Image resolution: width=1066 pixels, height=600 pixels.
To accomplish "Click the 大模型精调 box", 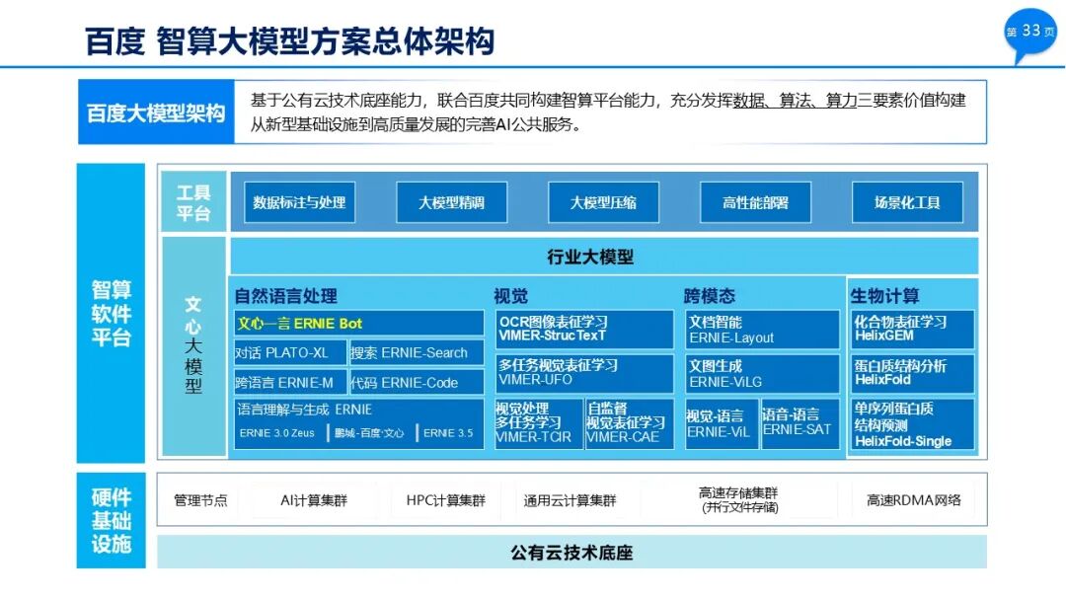I will click(451, 202).
